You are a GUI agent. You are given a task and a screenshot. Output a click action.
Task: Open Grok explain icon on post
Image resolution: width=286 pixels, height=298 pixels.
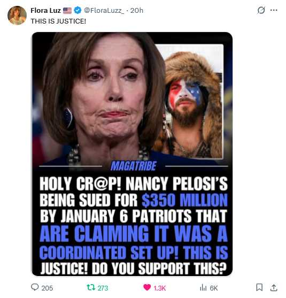[x=261, y=10]
